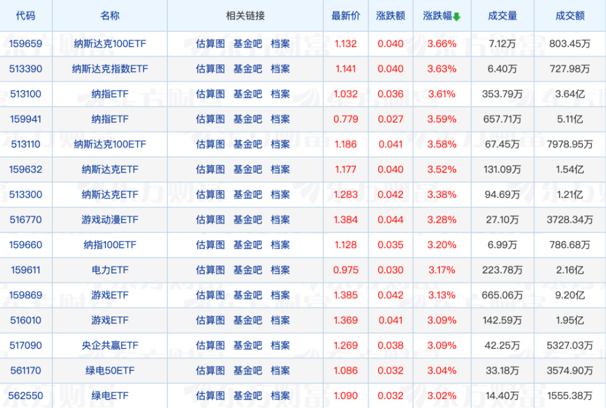
Task: Open fund code 513100 link
Action: click(25, 94)
